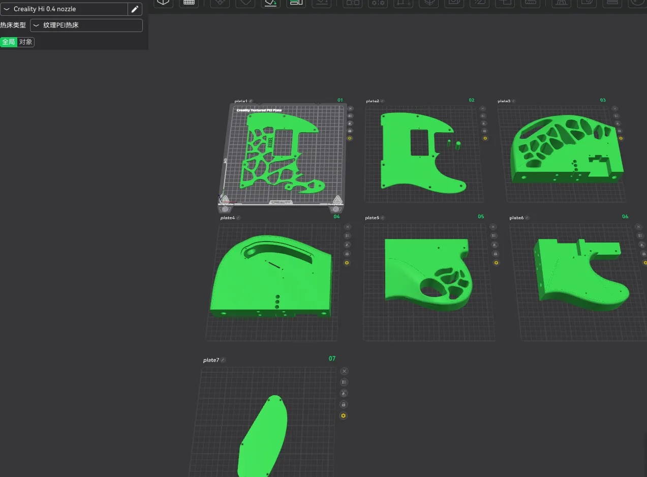Click the arrange-all icon in top toolbar

tap(295, 3)
